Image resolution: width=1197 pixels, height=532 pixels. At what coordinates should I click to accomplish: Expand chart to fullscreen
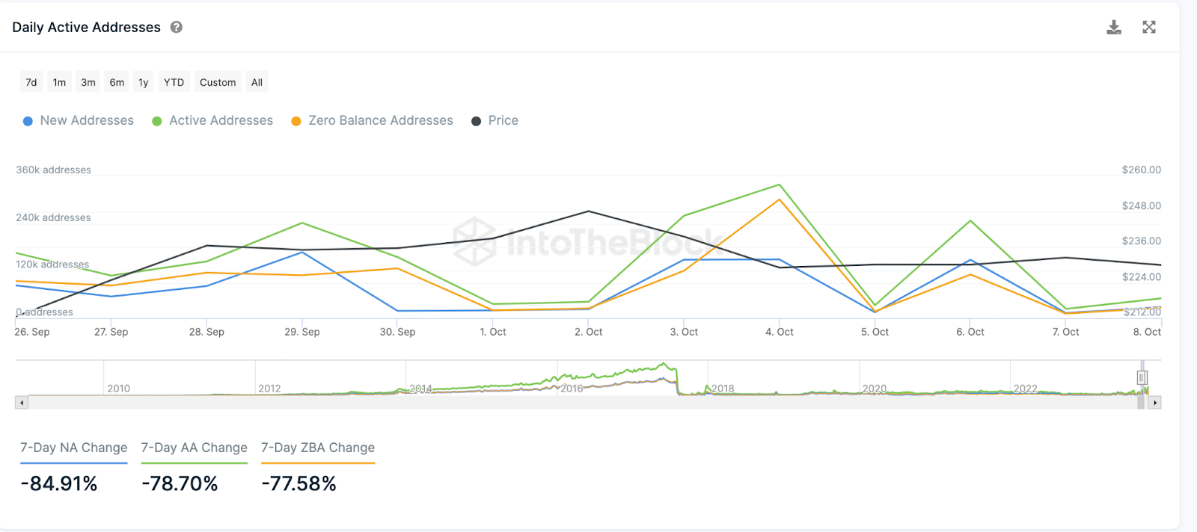1149,28
